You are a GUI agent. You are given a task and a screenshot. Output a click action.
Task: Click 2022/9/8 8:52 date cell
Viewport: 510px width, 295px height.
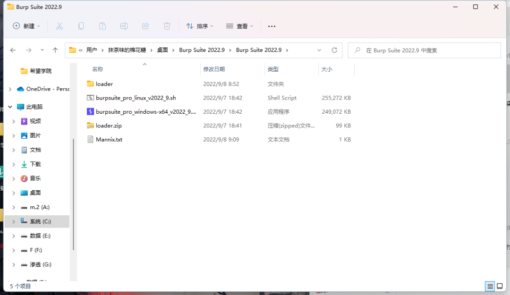coord(221,84)
